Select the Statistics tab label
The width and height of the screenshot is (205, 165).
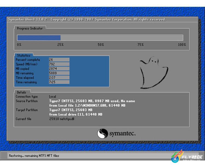click(24, 55)
